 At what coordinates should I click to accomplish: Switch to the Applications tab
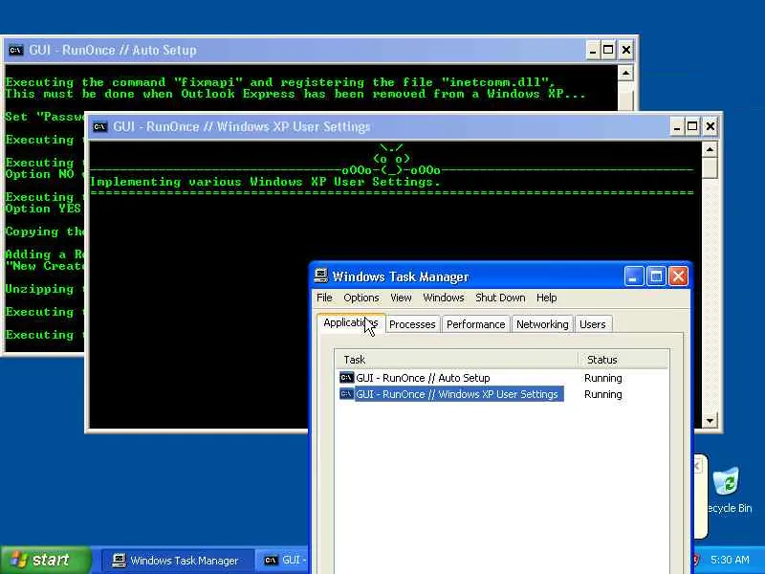point(351,323)
